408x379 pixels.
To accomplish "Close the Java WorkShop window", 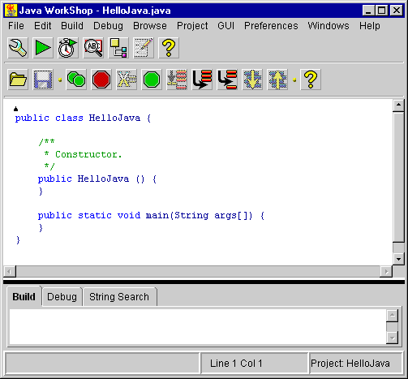I will (x=397, y=11).
